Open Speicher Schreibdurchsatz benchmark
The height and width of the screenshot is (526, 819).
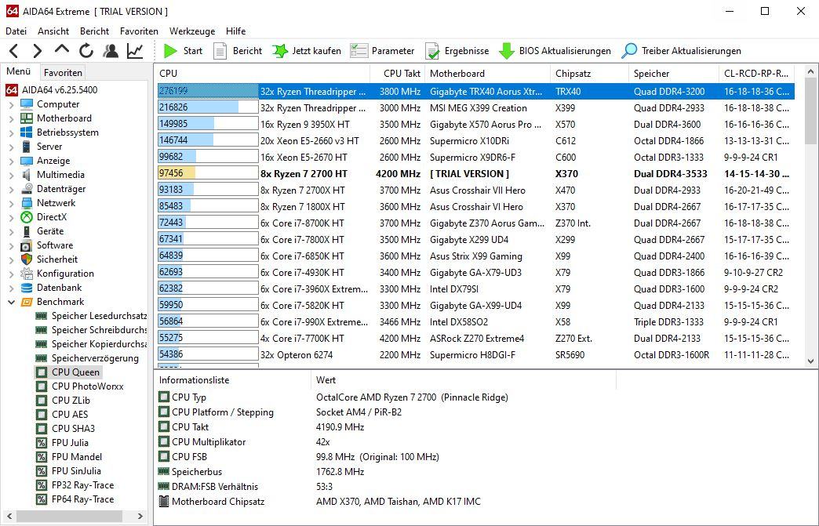point(91,330)
